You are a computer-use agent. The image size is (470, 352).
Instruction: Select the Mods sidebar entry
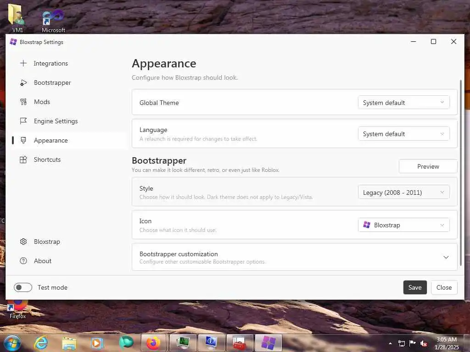coord(69,102)
